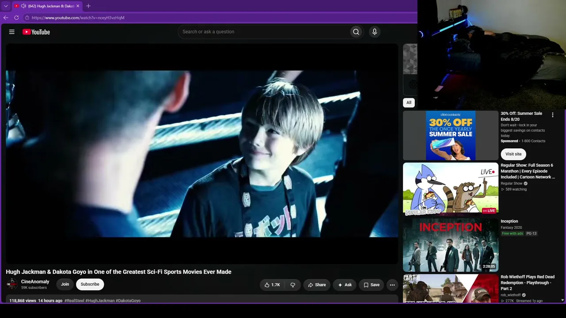
Task: Mute the tab using the speaker icon
Action: pyautogui.click(x=23, y=6)
